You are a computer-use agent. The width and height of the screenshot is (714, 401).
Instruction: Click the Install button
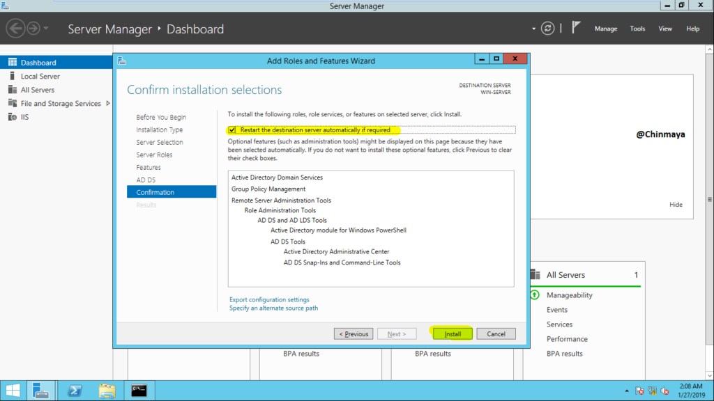click(452, 333)
